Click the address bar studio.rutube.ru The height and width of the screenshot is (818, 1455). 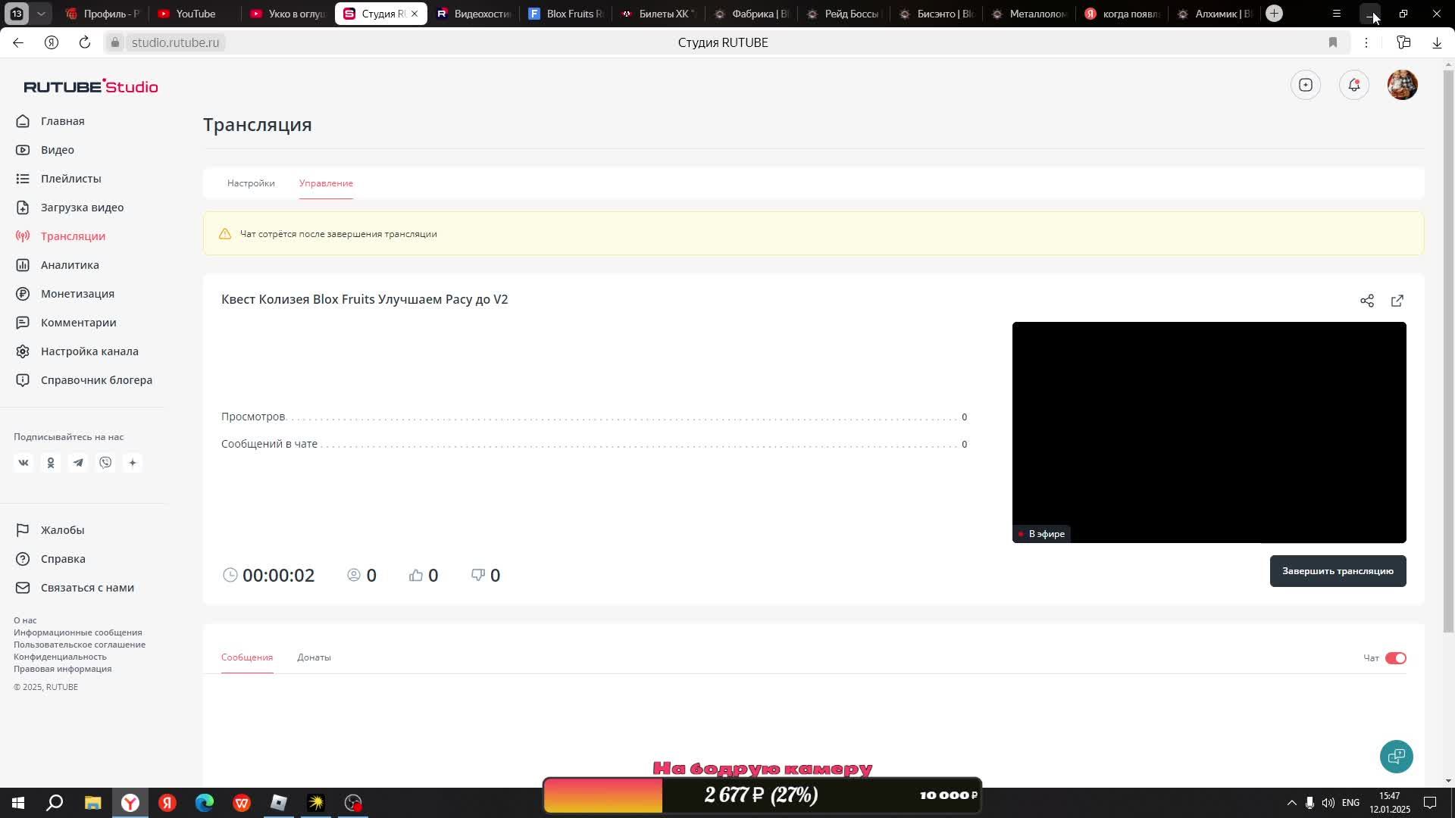tap(175, 42)
